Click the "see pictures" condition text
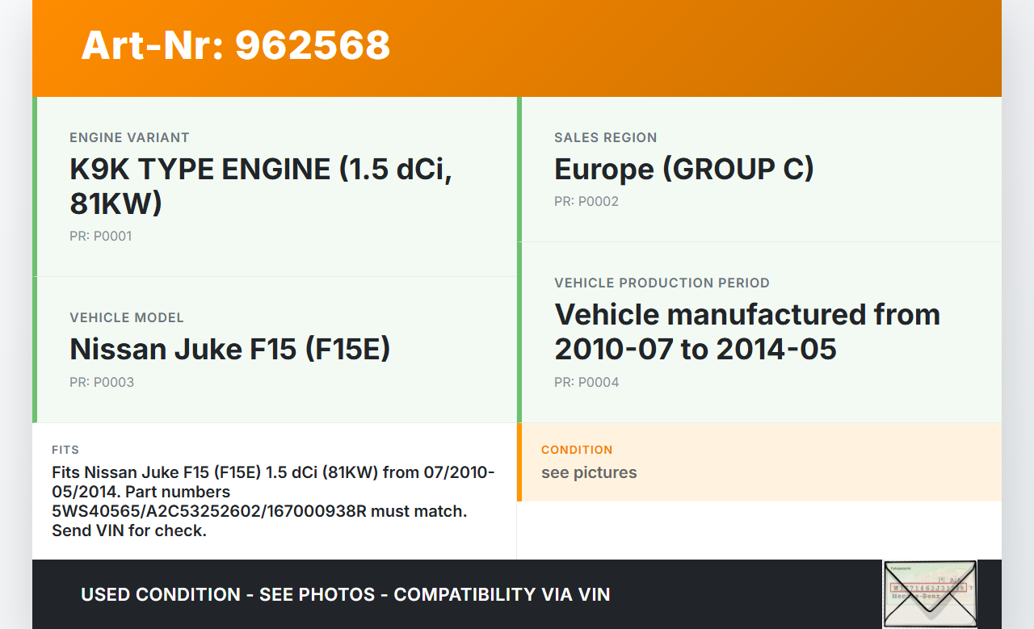The height and width of the screenshot is (629, 1034). pos(589,472)
